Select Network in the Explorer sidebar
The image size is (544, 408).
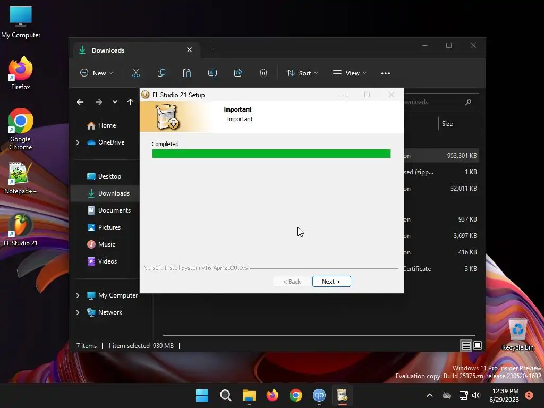pos(106,312)
